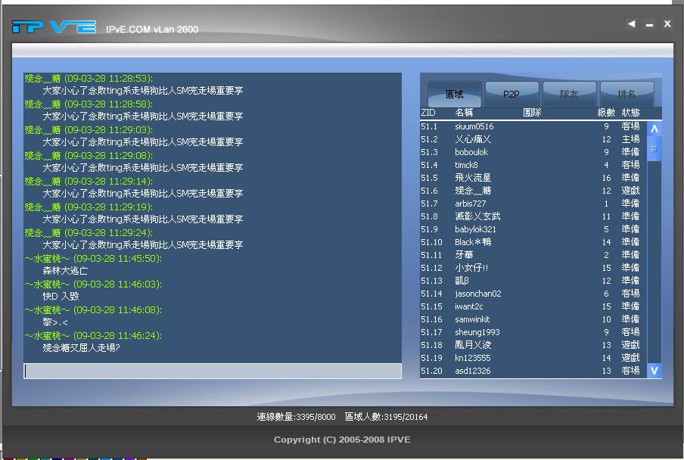Screen dimensions: 684x460
Task: Click 區域人數:3195/20164 status text
Action: [x=386, y=417]
